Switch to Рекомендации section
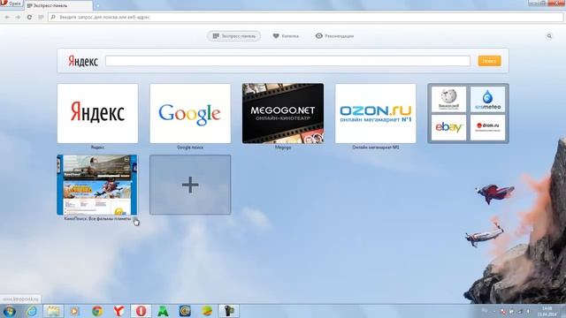Viewport: 566px width, 318px height. click(334, 36)
